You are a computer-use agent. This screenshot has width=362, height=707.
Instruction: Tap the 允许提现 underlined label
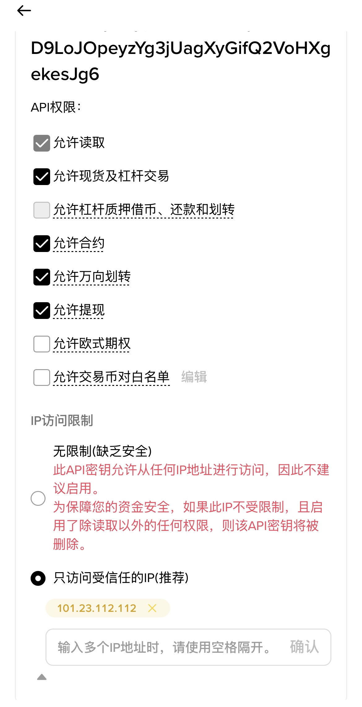click(x=79, y=310)
